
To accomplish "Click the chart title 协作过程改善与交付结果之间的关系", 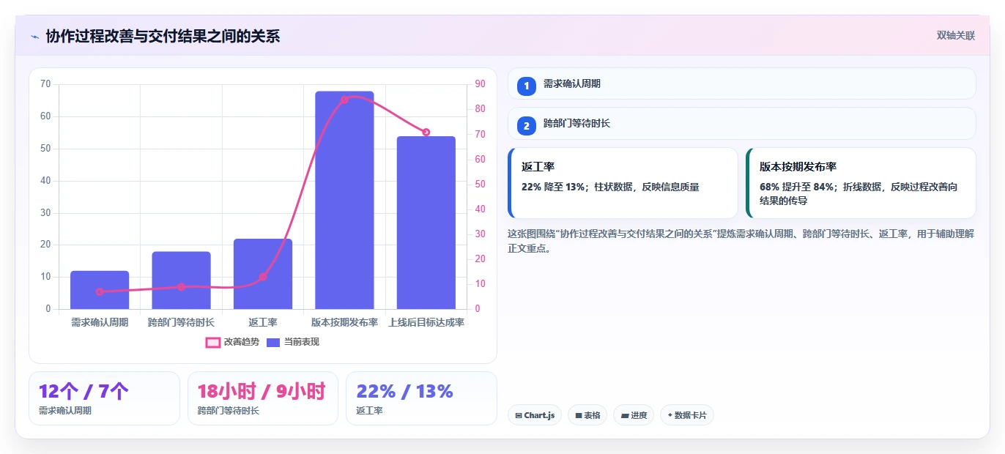I will point(163,36).
